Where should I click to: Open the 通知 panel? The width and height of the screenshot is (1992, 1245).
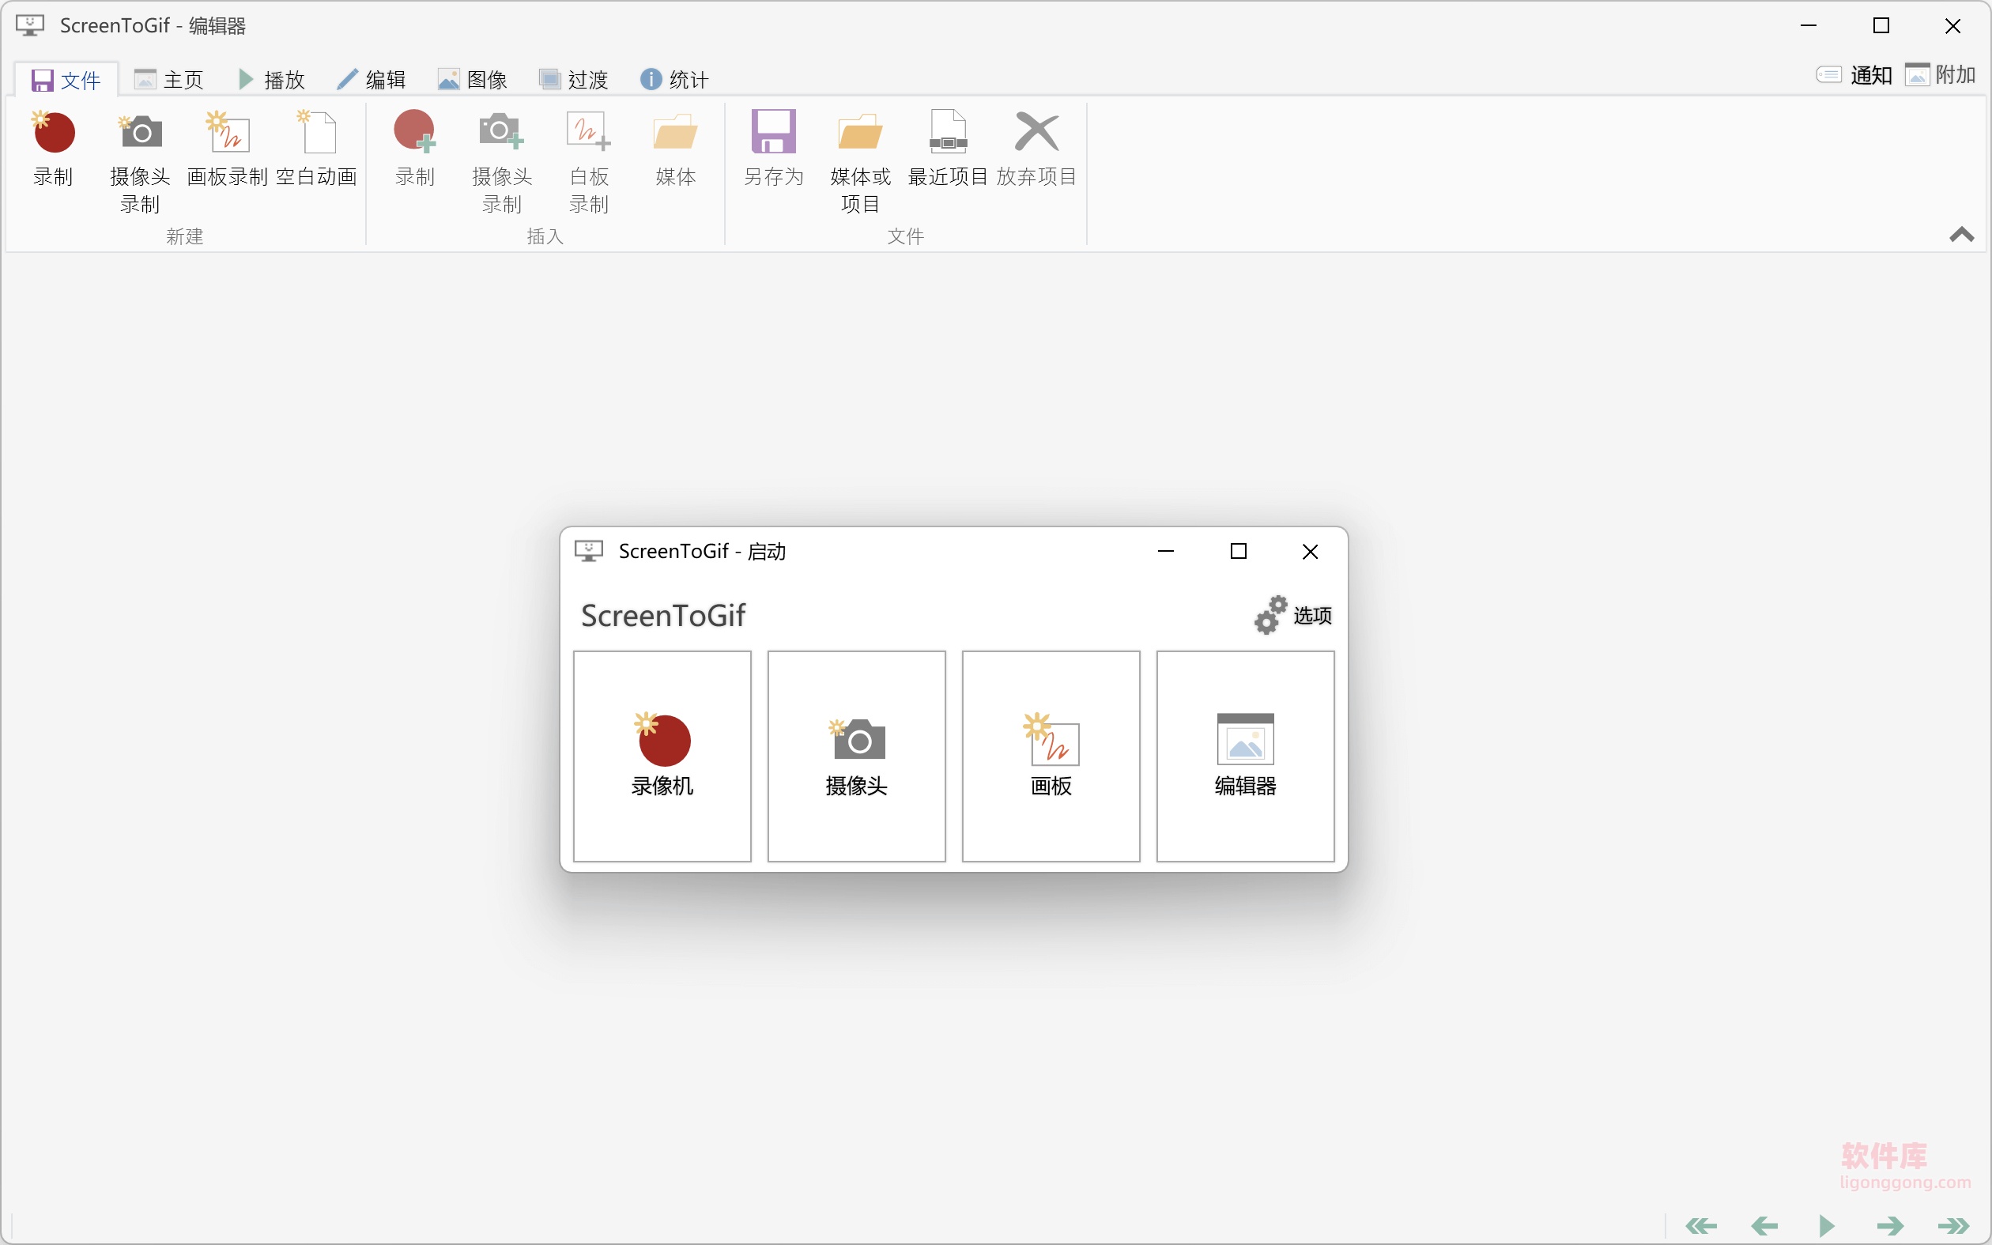coord(1854,76)
